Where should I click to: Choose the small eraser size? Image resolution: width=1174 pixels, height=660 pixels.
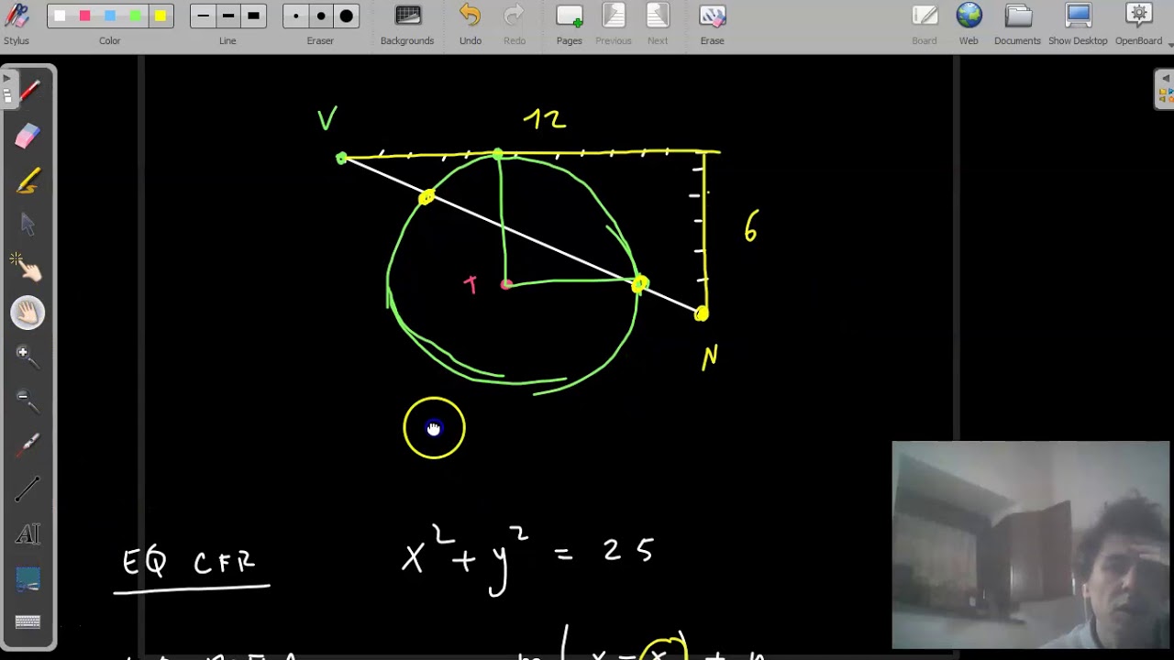pyautogui.click(x=295, y=16)
